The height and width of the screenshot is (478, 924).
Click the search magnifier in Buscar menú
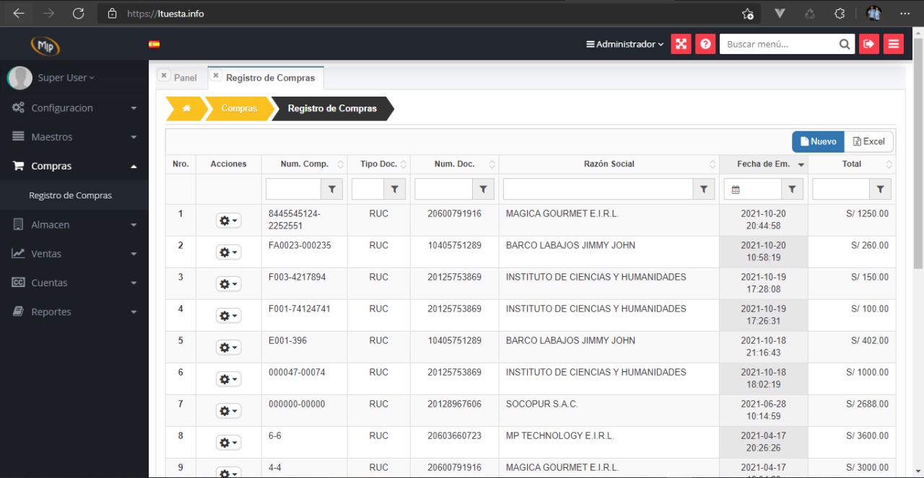coord(845,44)
